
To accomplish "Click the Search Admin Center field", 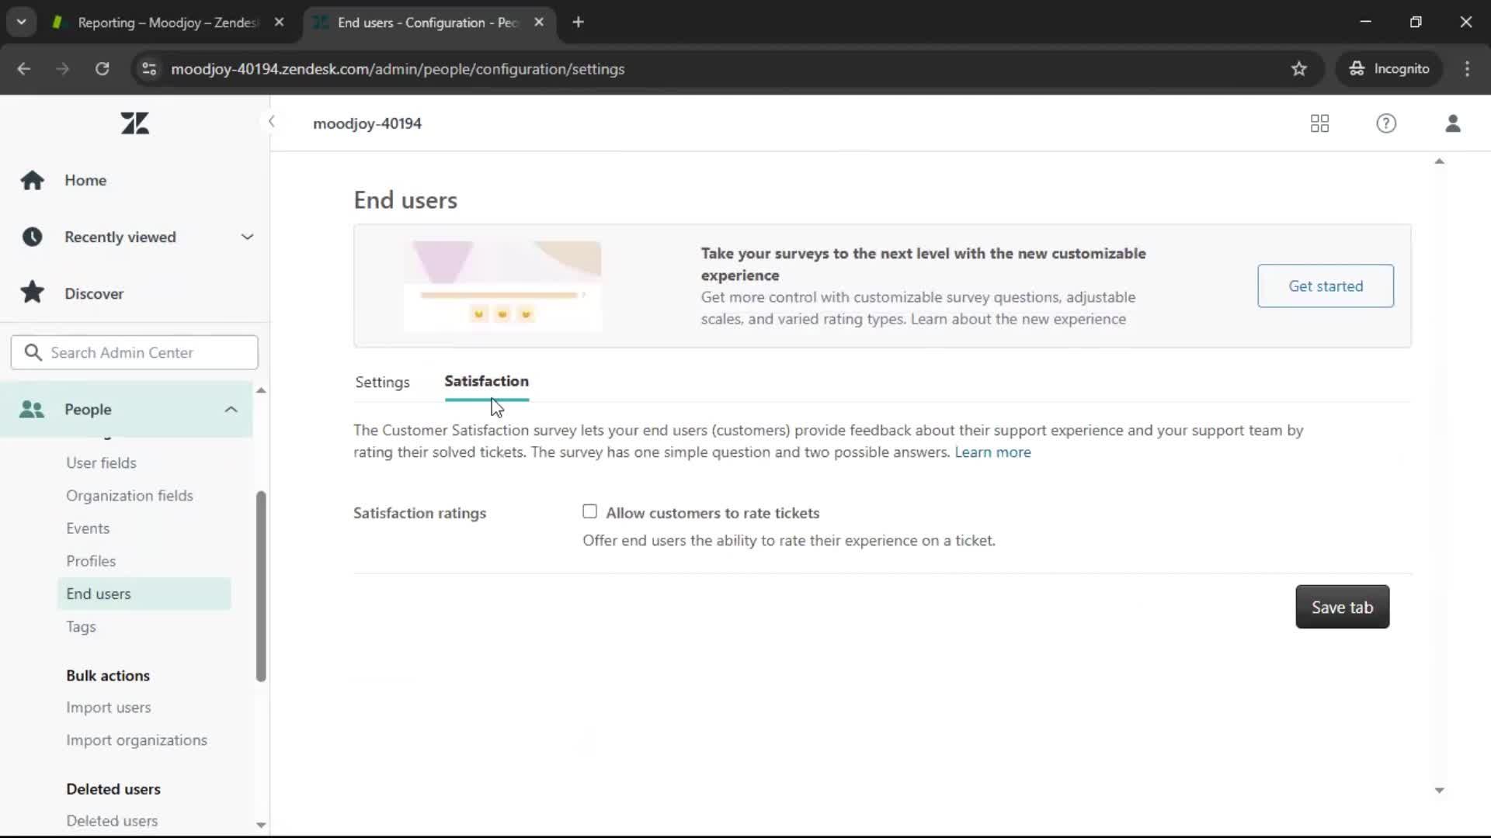I will click(x=134, y=352).
